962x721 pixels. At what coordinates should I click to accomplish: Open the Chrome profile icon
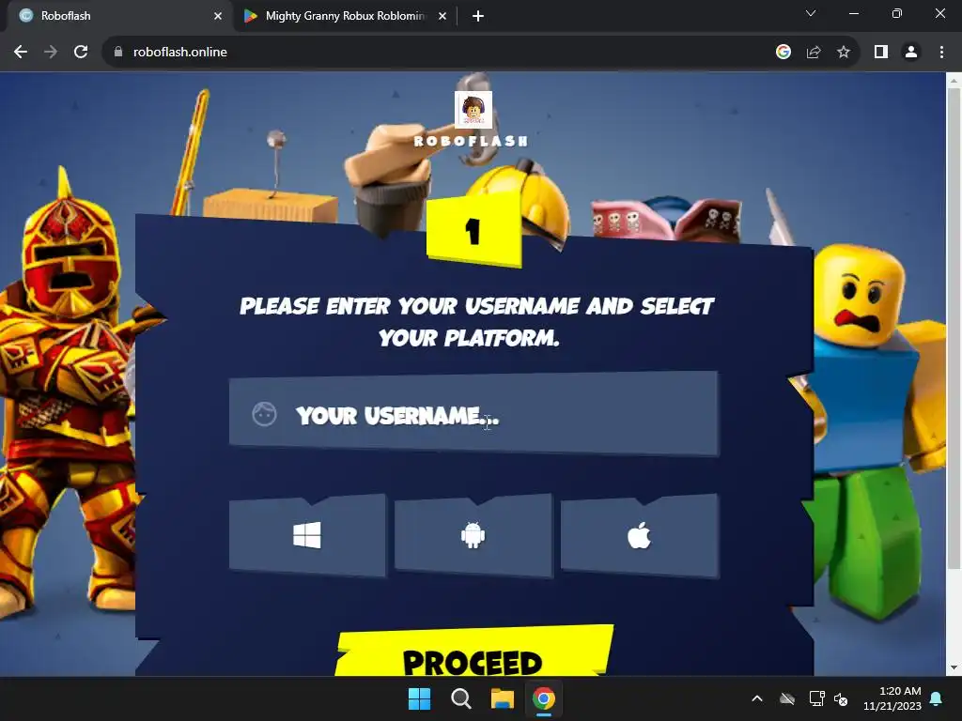point(911,53)
